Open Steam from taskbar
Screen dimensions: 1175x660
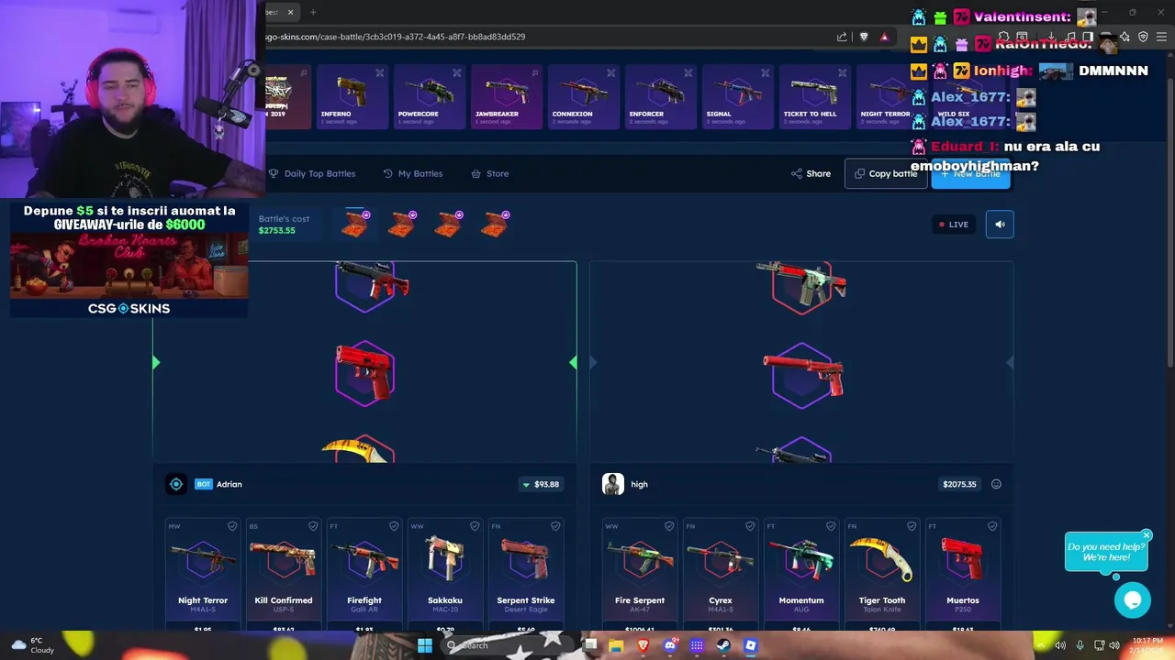pos(723,645)
